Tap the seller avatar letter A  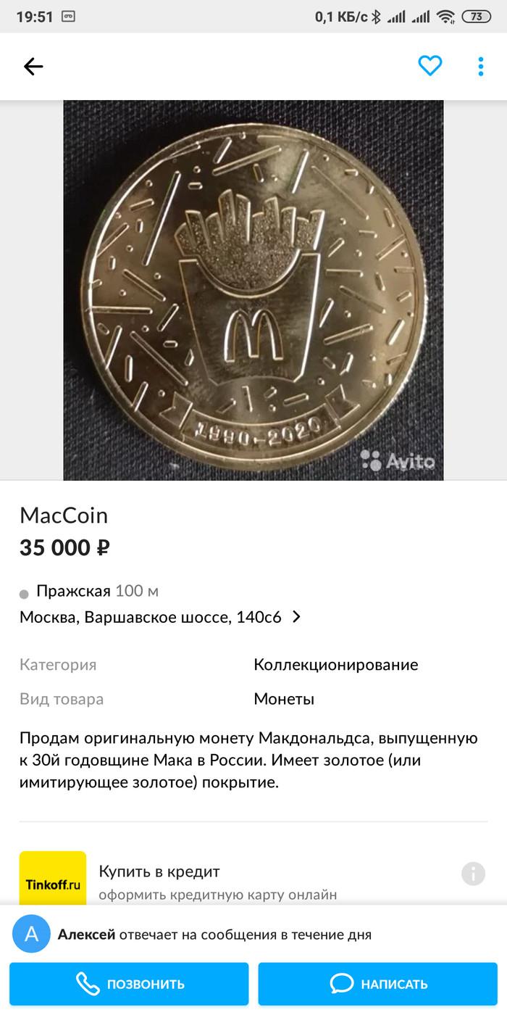(x=31, y=934)
